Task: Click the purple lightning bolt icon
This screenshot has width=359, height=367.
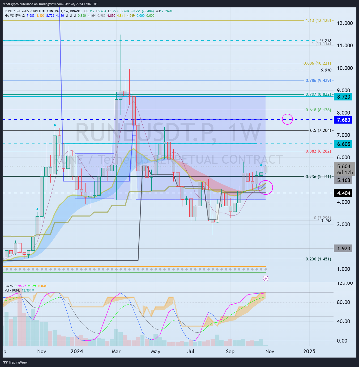Action: pyautogui.click(x=266, y=278)
